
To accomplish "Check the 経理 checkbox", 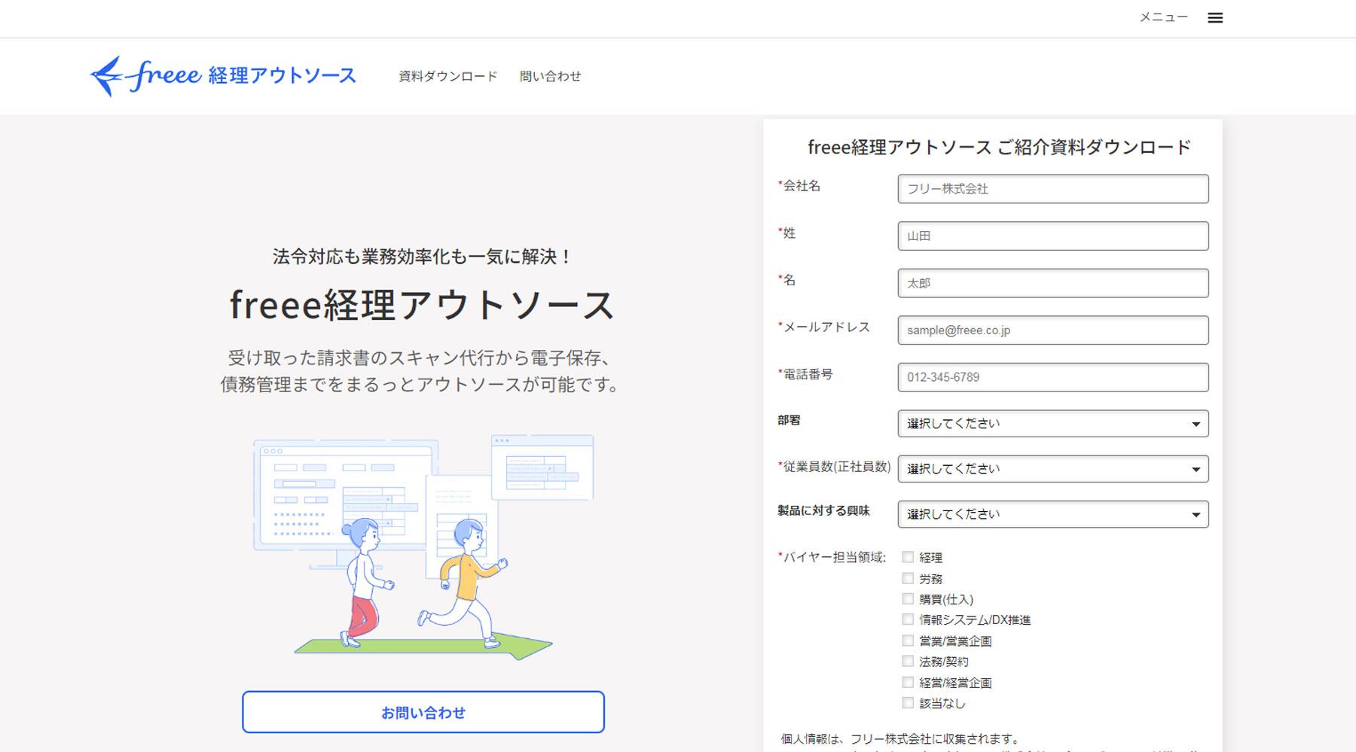I will 908,557.
